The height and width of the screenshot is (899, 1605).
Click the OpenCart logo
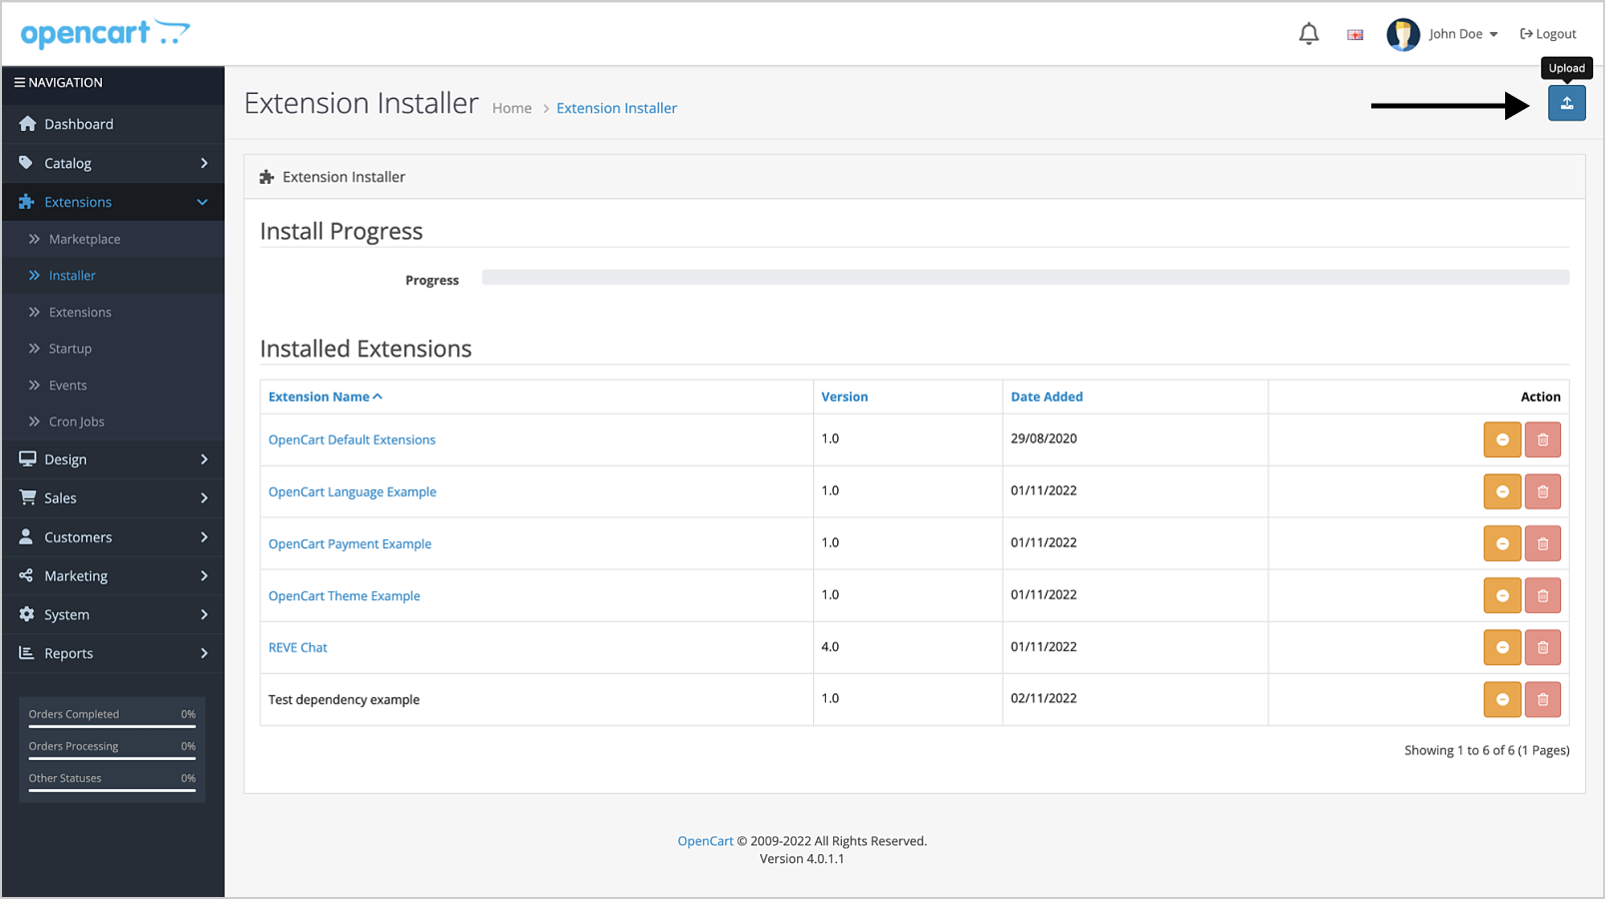click(105, 34)
